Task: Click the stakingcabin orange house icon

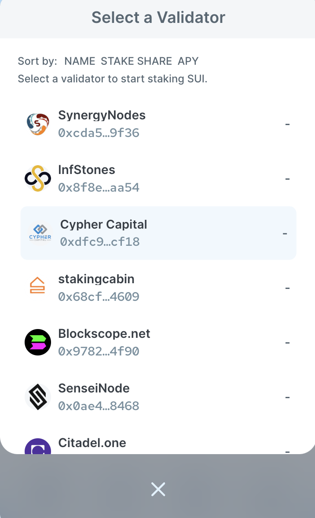Action: (x=37, y=285)
